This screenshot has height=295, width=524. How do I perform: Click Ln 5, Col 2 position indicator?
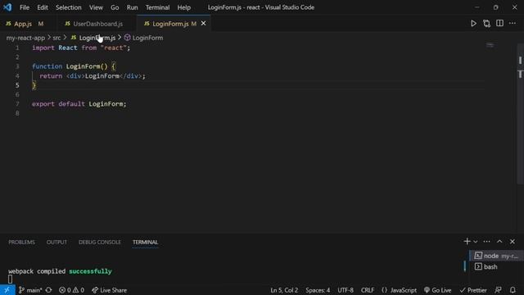[284, 290]
